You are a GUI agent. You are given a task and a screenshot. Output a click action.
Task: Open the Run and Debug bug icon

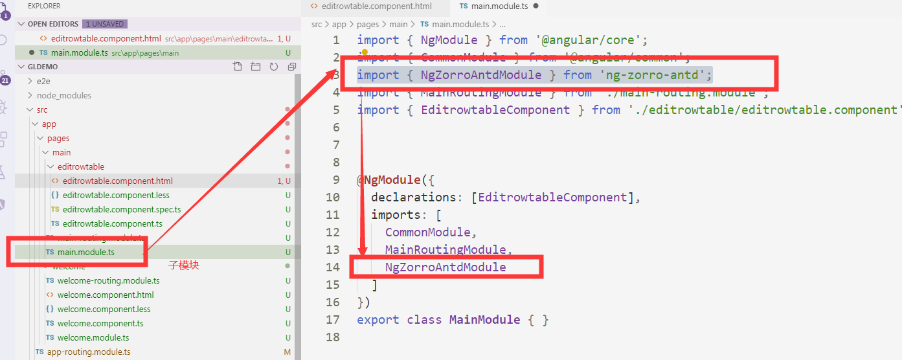coord(4,107)
